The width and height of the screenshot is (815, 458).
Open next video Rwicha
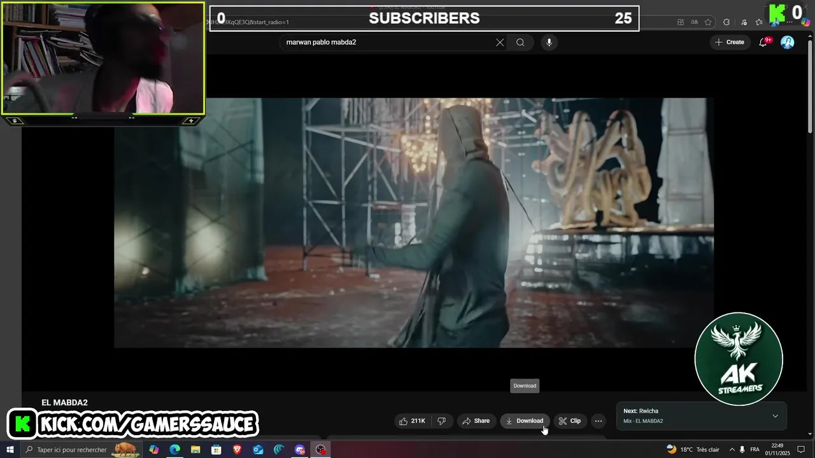click(641, 411)
